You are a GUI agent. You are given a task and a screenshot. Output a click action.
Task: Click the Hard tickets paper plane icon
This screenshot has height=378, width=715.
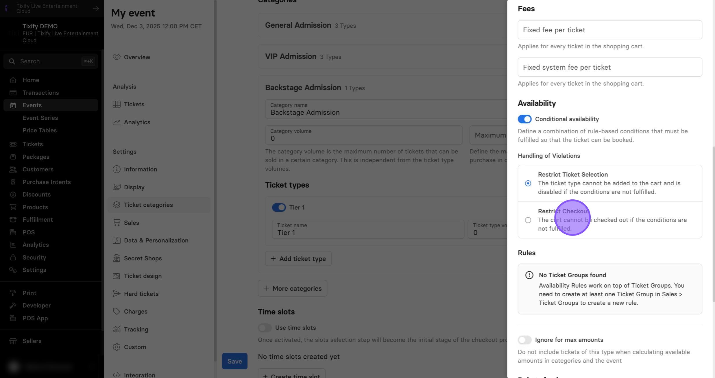[117, 294]
